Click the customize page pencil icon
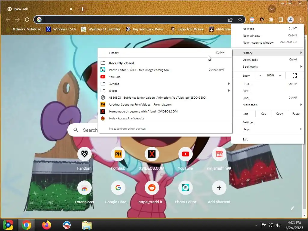This screenshot has height=231, width=308. [292, 208]
